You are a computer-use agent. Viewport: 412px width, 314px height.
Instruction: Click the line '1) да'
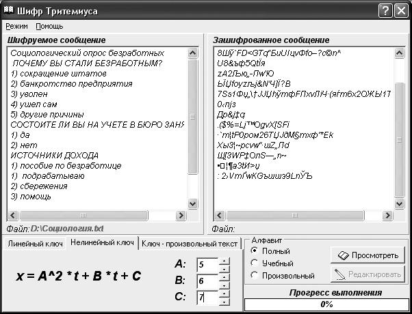click(20, 135)
